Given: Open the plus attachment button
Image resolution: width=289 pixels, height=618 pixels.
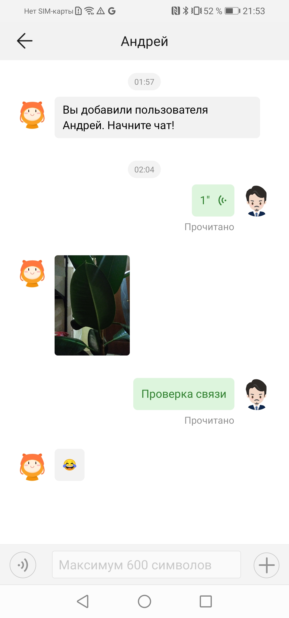Looking at the screenshot, I should (267, 565).
